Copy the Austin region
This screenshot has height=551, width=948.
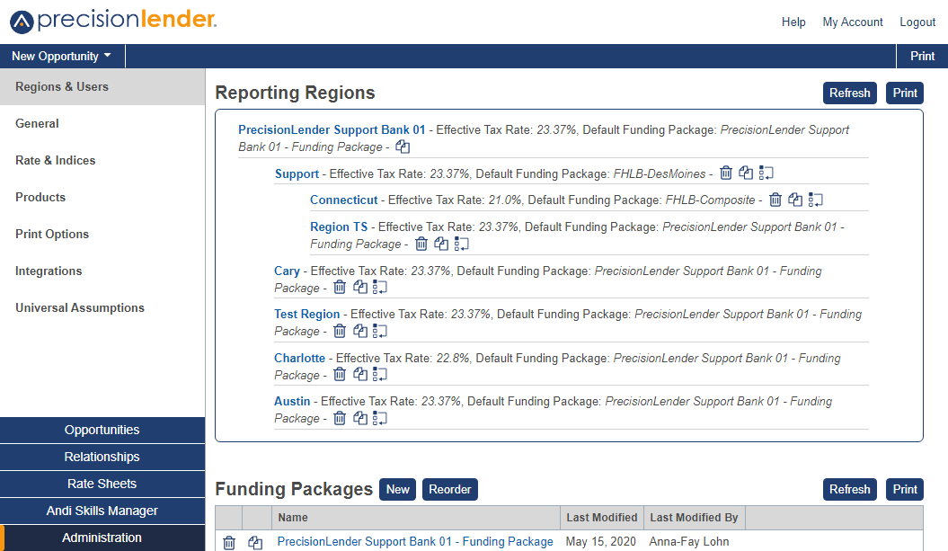360,418
